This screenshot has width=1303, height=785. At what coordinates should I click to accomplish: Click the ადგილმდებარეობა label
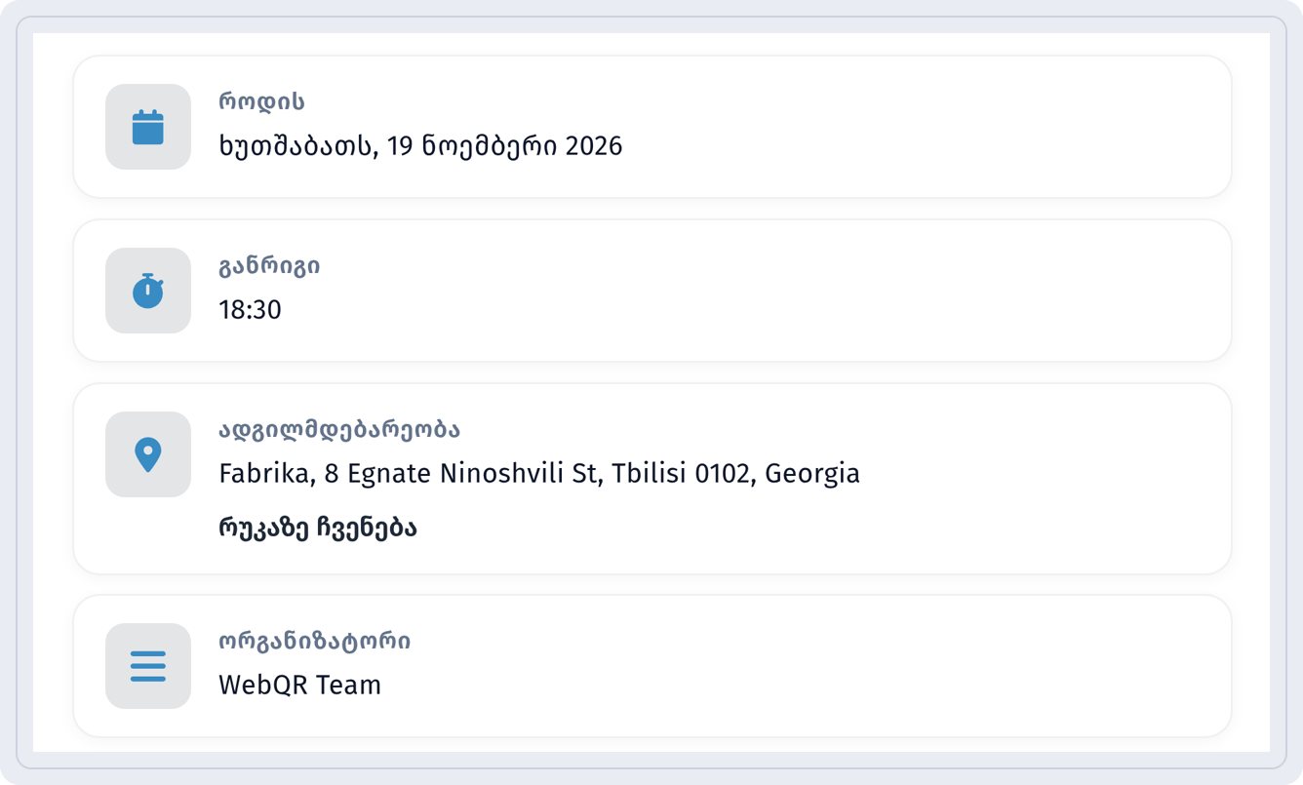pos(339,430)
